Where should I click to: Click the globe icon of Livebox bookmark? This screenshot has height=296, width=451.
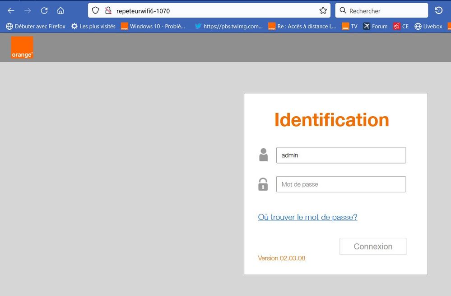click(418, 27)
